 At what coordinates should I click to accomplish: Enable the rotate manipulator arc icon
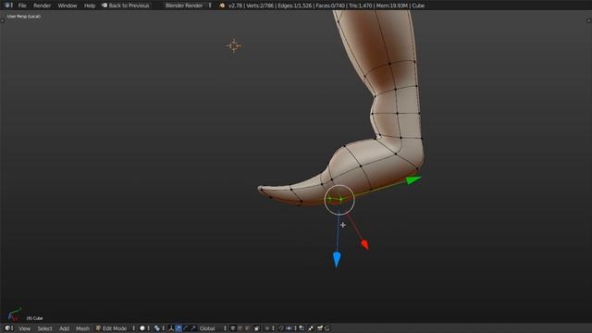(x=186, y=328)
